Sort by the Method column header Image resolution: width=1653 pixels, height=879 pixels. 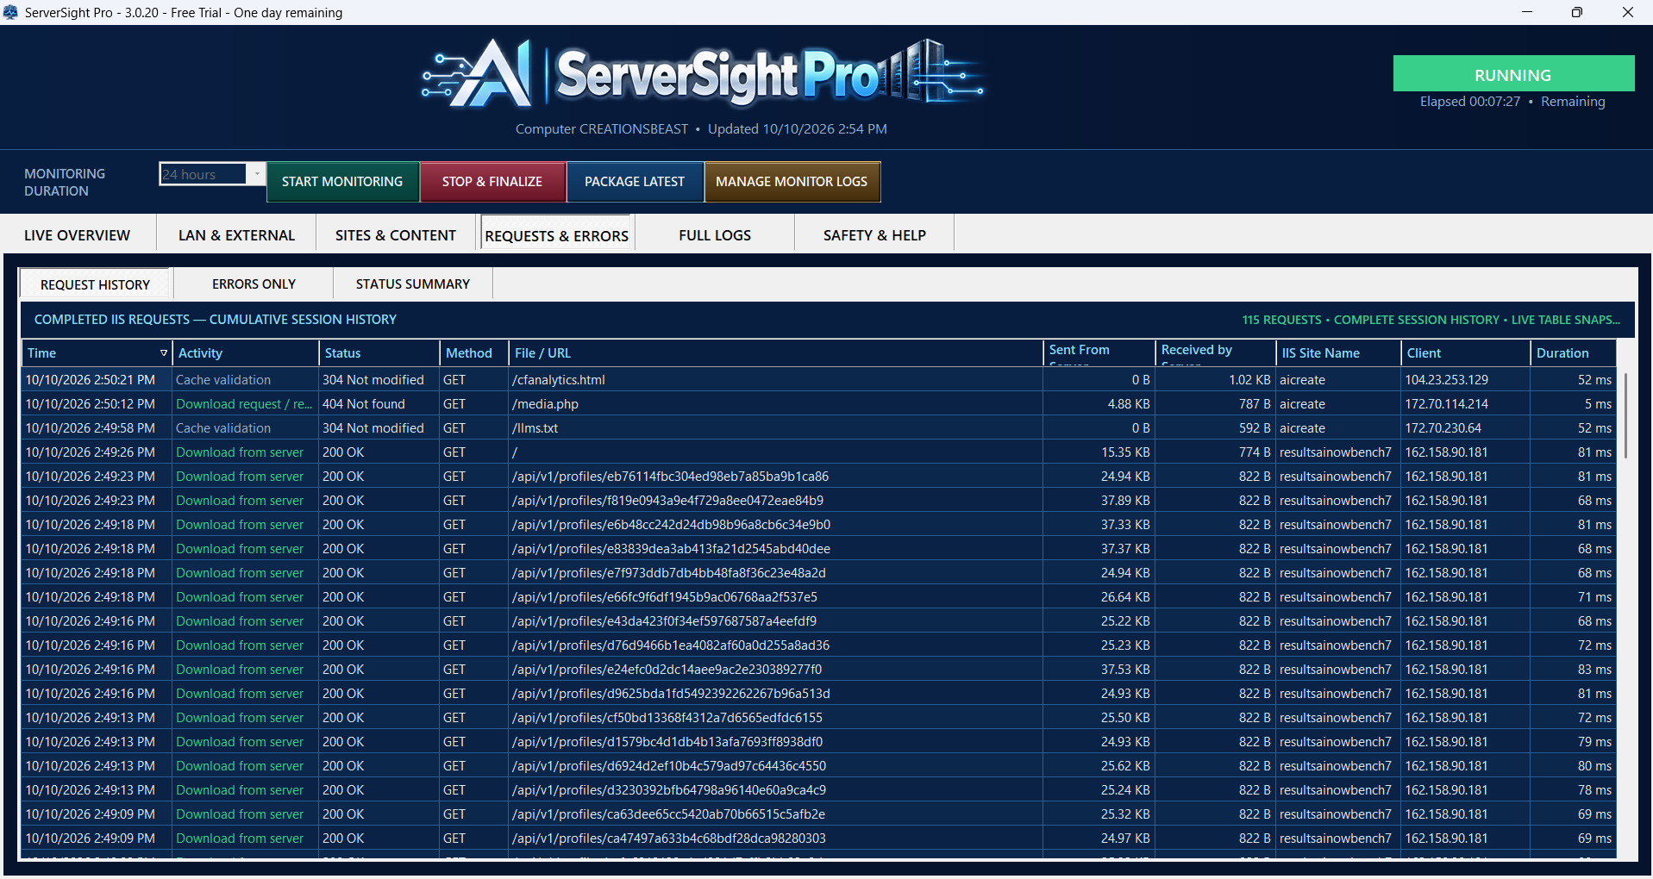(474, 353)
